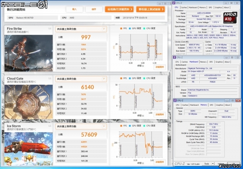Click the Radeon HD 8670D GPU field
This screenshot has height=169, width=243.
[36, 18]
